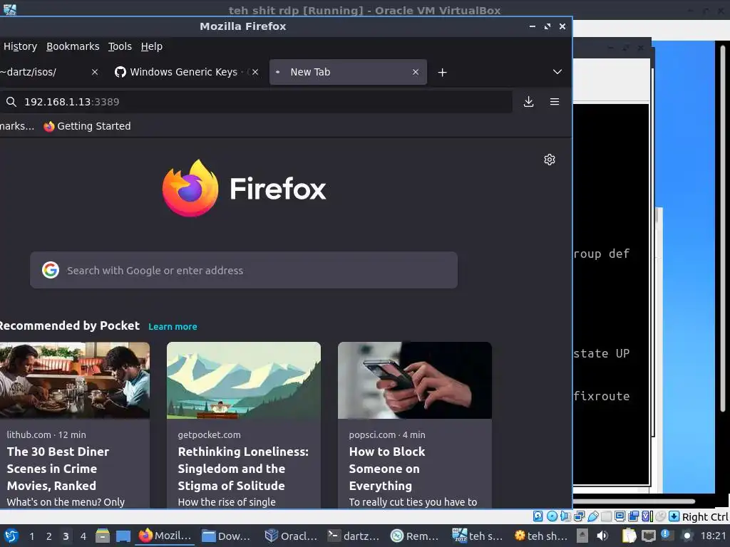
Task: Open the phone-in-hand article thumbnail
Action: 415,380
